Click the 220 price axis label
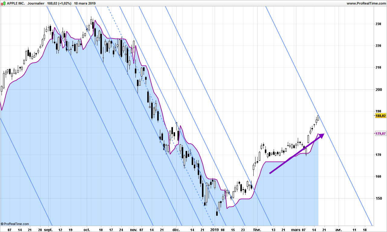 378,46
